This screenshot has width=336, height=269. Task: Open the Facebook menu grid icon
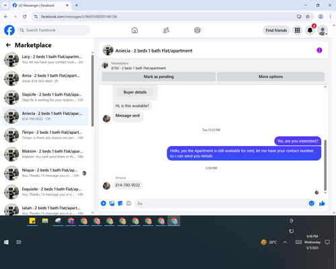297,30
